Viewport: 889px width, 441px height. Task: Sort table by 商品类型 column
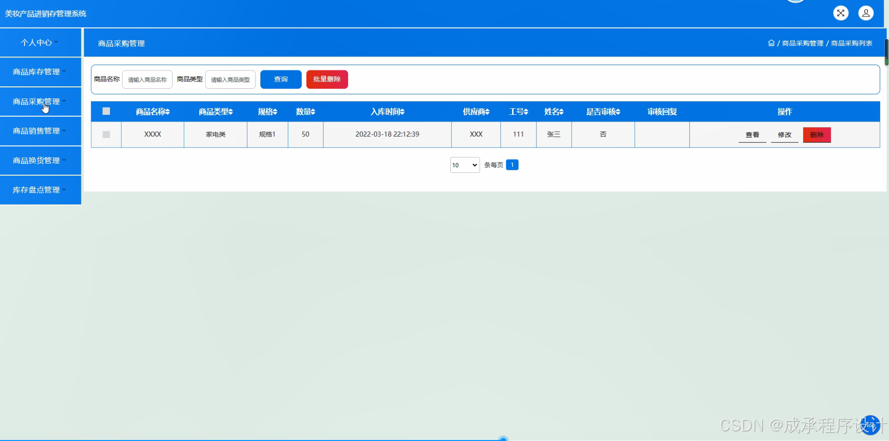click(216, 111)
